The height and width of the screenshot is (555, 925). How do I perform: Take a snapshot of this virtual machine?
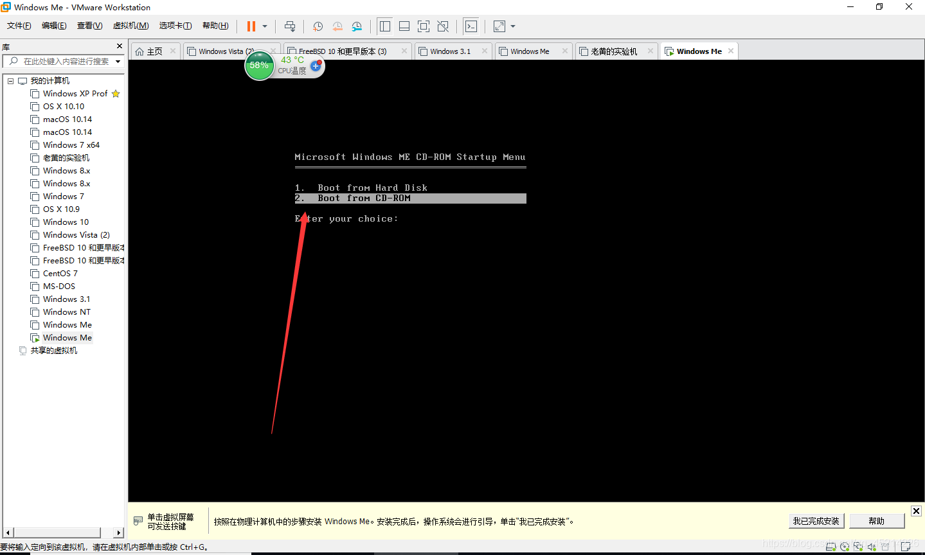click(318, 26)
